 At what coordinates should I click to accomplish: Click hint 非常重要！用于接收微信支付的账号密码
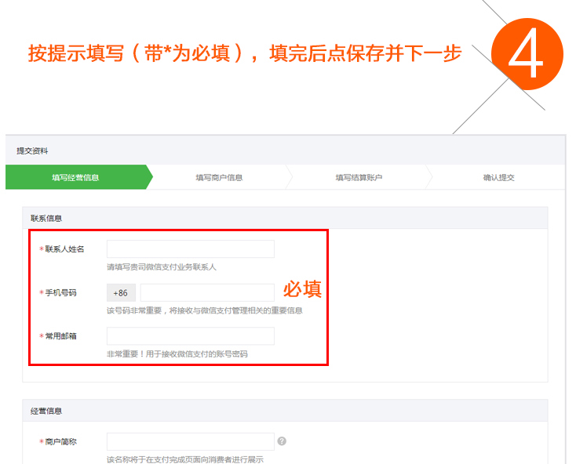tap(177, 354)
